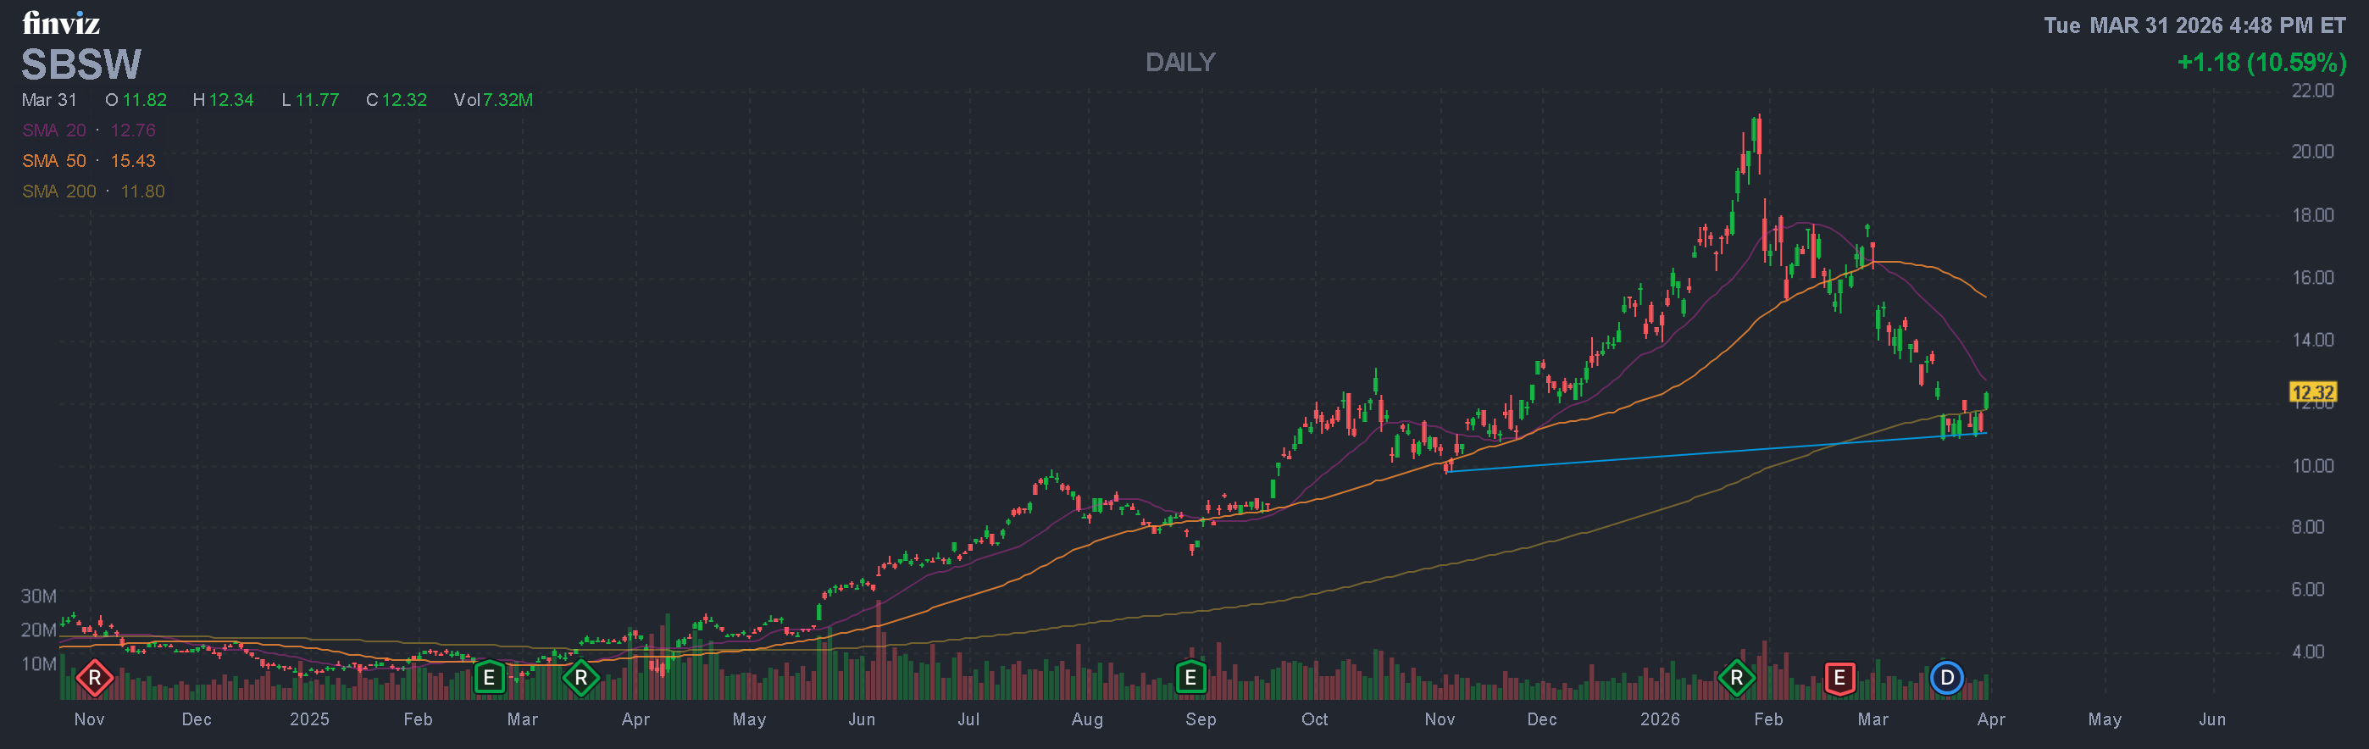Click the red R marker near November 2024
The height and width of the screenshot is (749, 2369).
94,679
